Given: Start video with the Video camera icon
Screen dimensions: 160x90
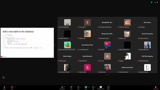Looking at the screenshot, I should (12, 87).
